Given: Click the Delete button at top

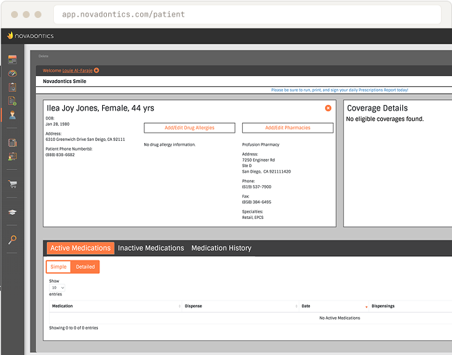Looking at the screenshot, I should pyautogui.click(x=43, y=56).
